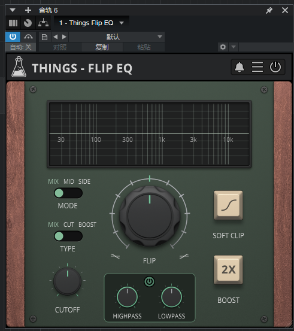
Task: Open the gear settings icon
Action: tap(223, 47)
